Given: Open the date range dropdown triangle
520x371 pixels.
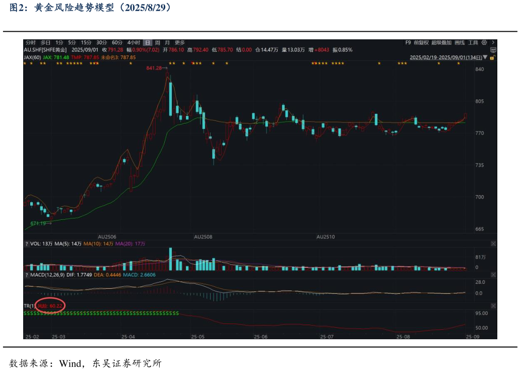Looking at the screenshot, I should tap(486, 58).
